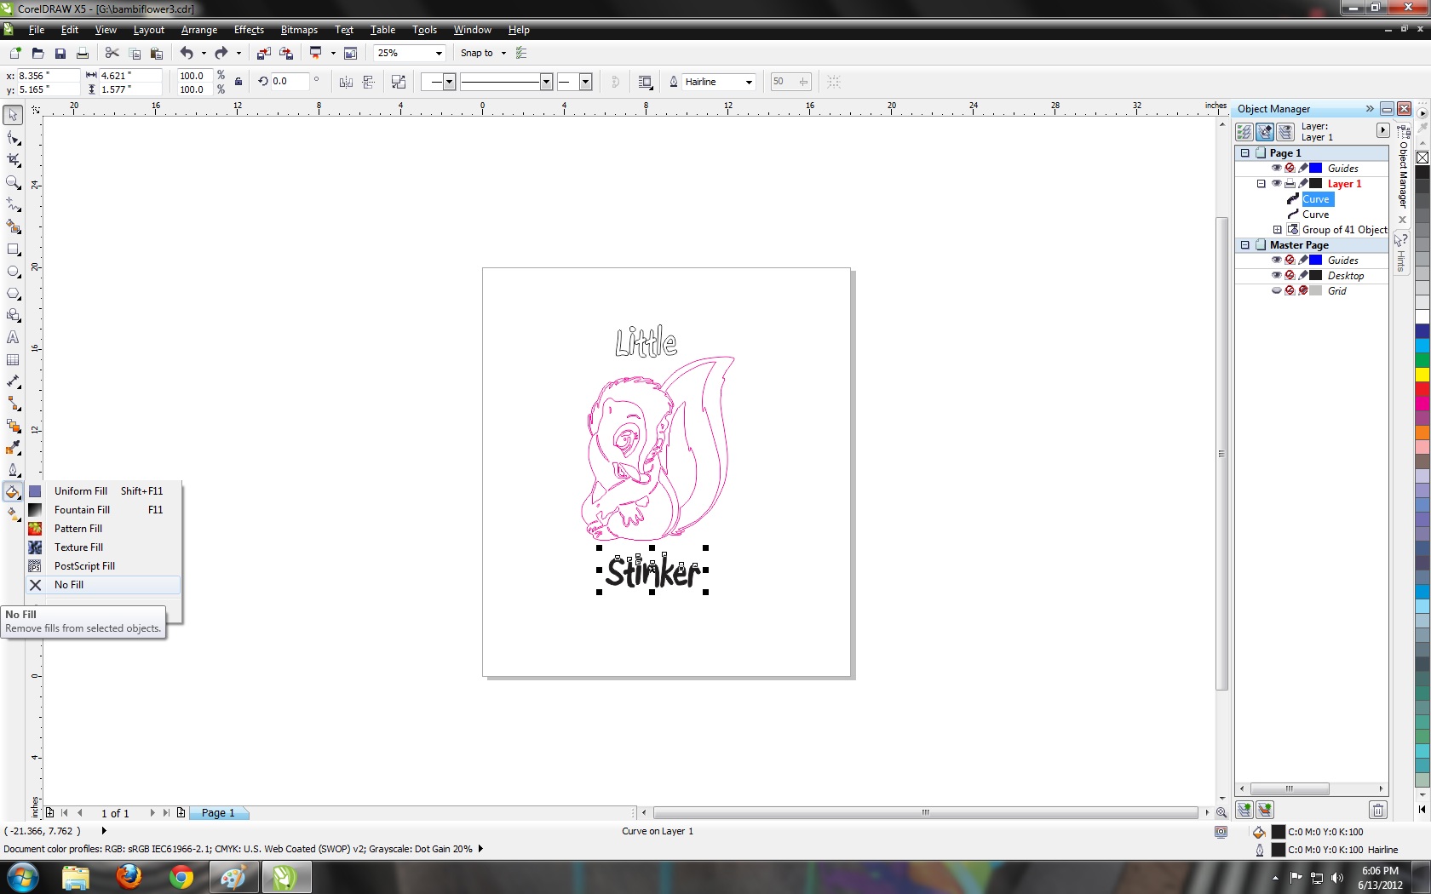Click the New document icon
The height and width of the screenshot is (894, 1431).
click(14, 53)
